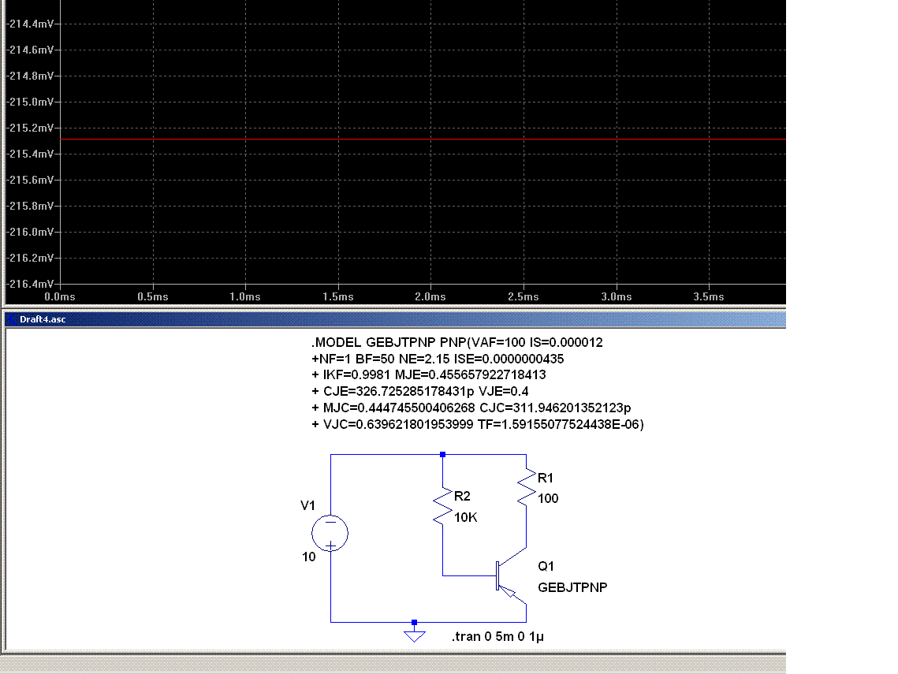This screenshot has width=898, height=674.
Task: Click the ground symbol in the schematic
Action: pyautogui.click(x=414, y=636)
